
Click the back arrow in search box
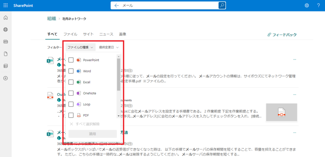(x=117, y=5)
